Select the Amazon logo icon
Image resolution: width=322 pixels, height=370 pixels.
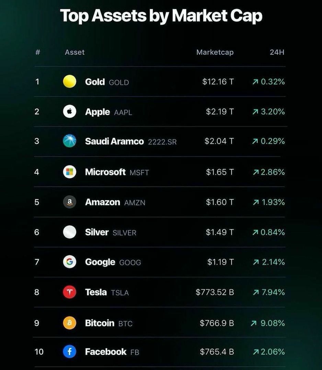pyautogui.click(x=69, y=202)
